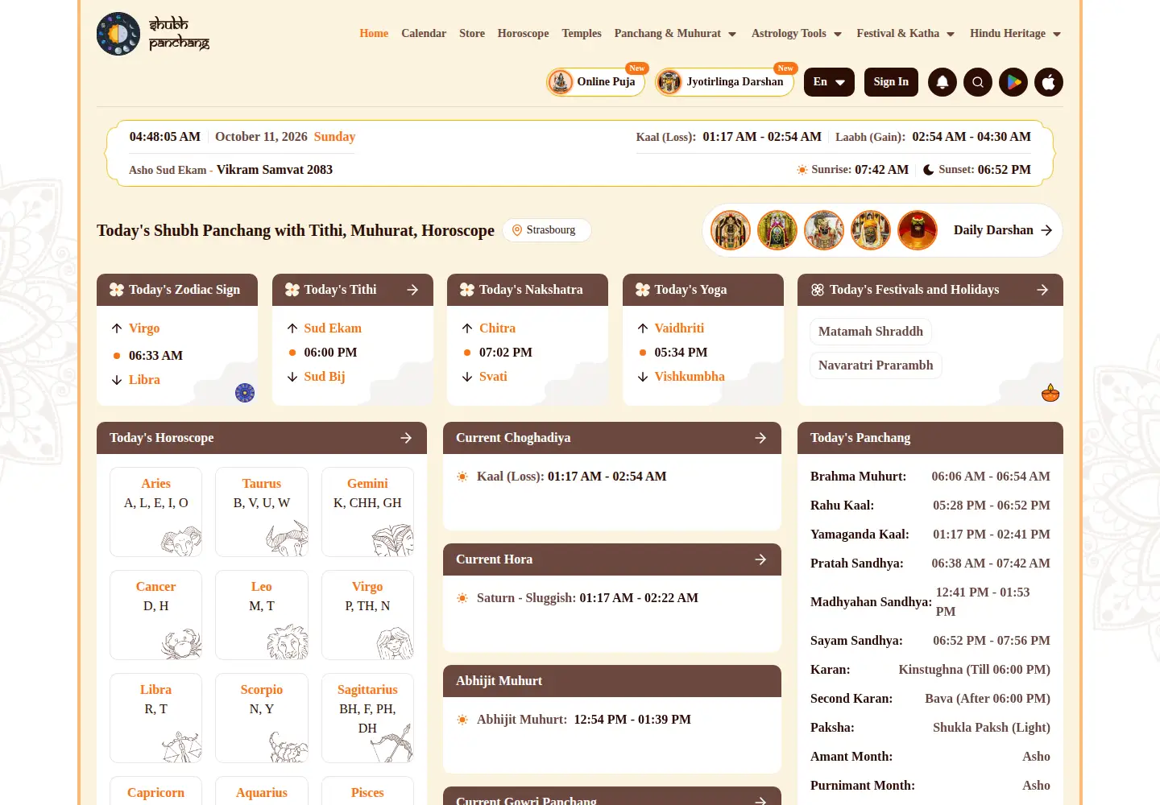Open the Google Play store icon
The image size is (1160, 805).
1013,82
